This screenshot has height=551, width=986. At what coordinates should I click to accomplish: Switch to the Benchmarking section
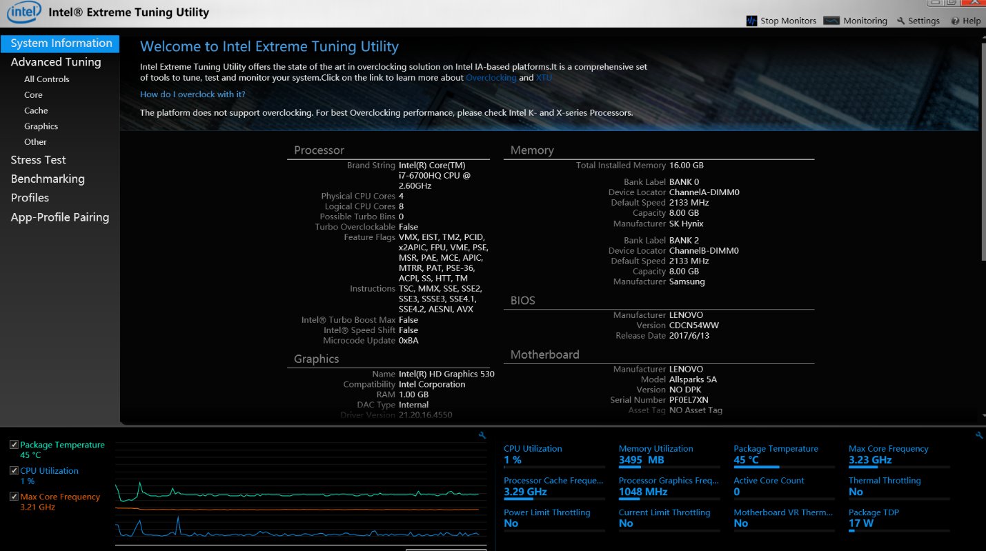(48, 179)
